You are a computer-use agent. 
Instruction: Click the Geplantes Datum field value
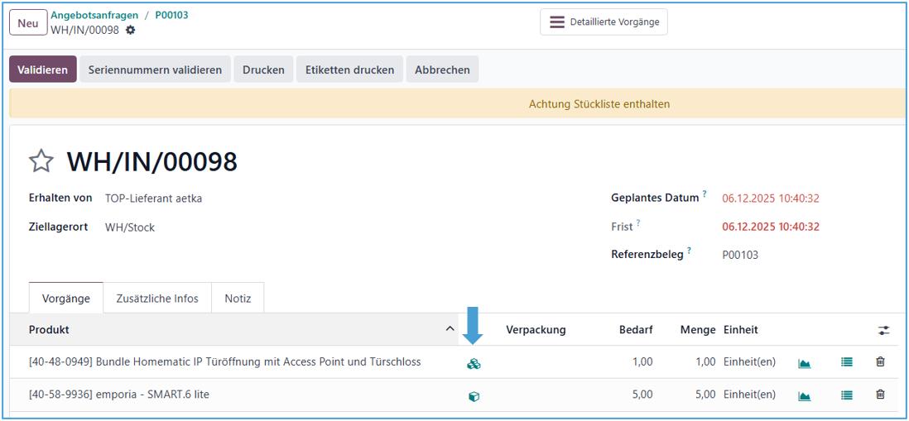pyautogui.click(x=770, y=199)
